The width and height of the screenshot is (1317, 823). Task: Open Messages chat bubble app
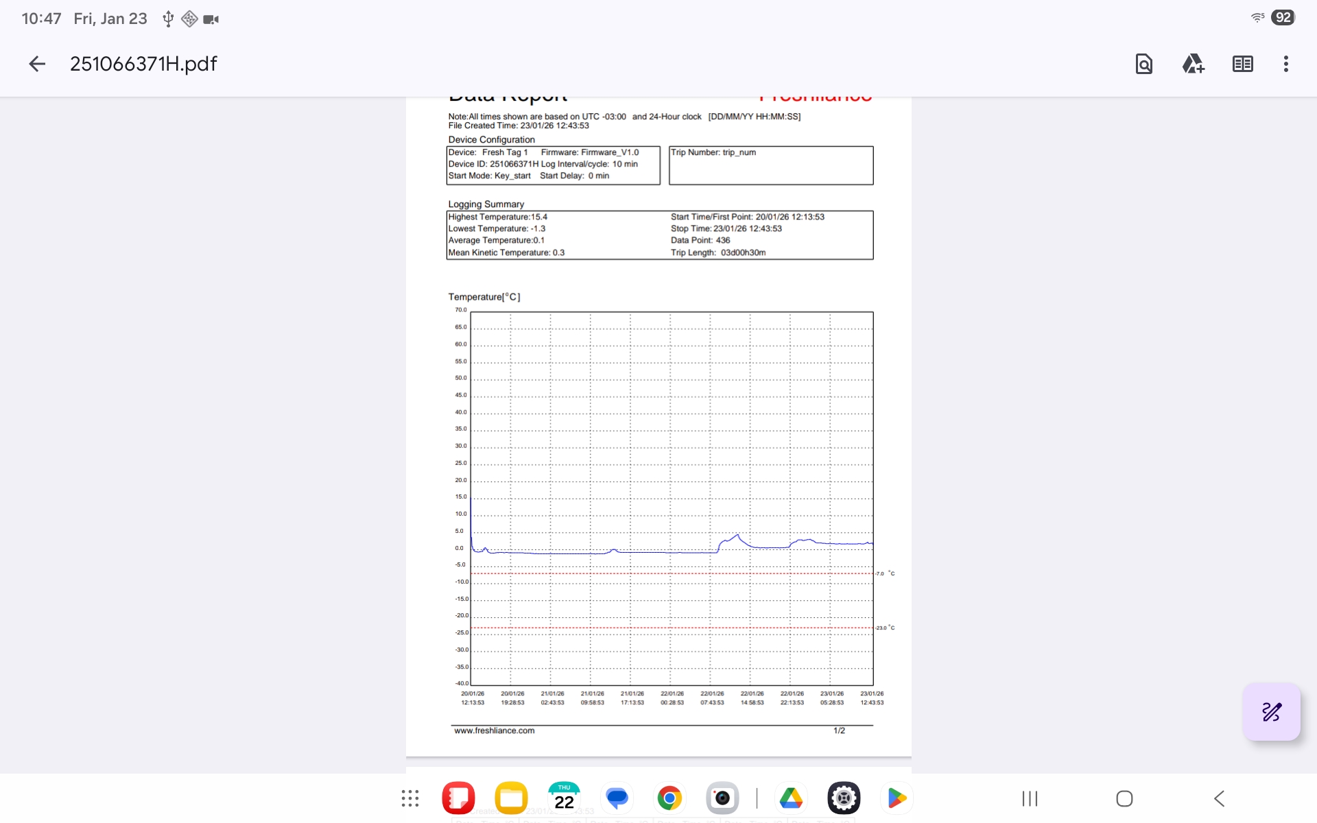point(617,798)
